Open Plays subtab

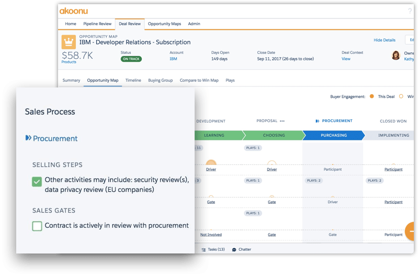(x=230, y=80)
